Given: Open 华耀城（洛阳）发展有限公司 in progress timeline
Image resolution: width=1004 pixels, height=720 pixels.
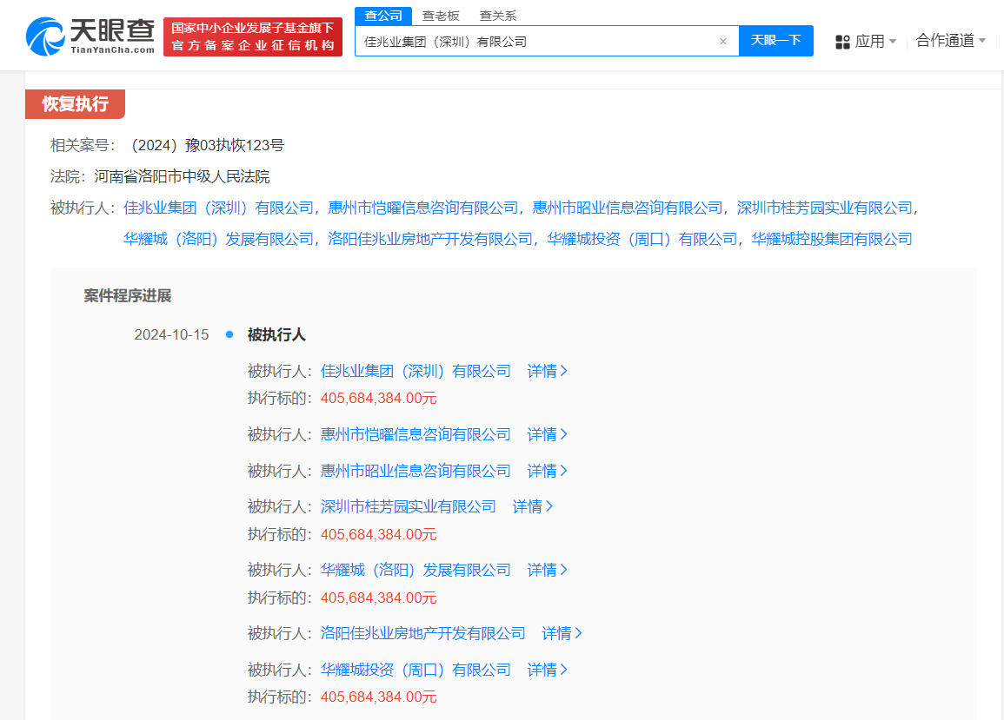Looking at the screenshot, I should pos(416,571).
